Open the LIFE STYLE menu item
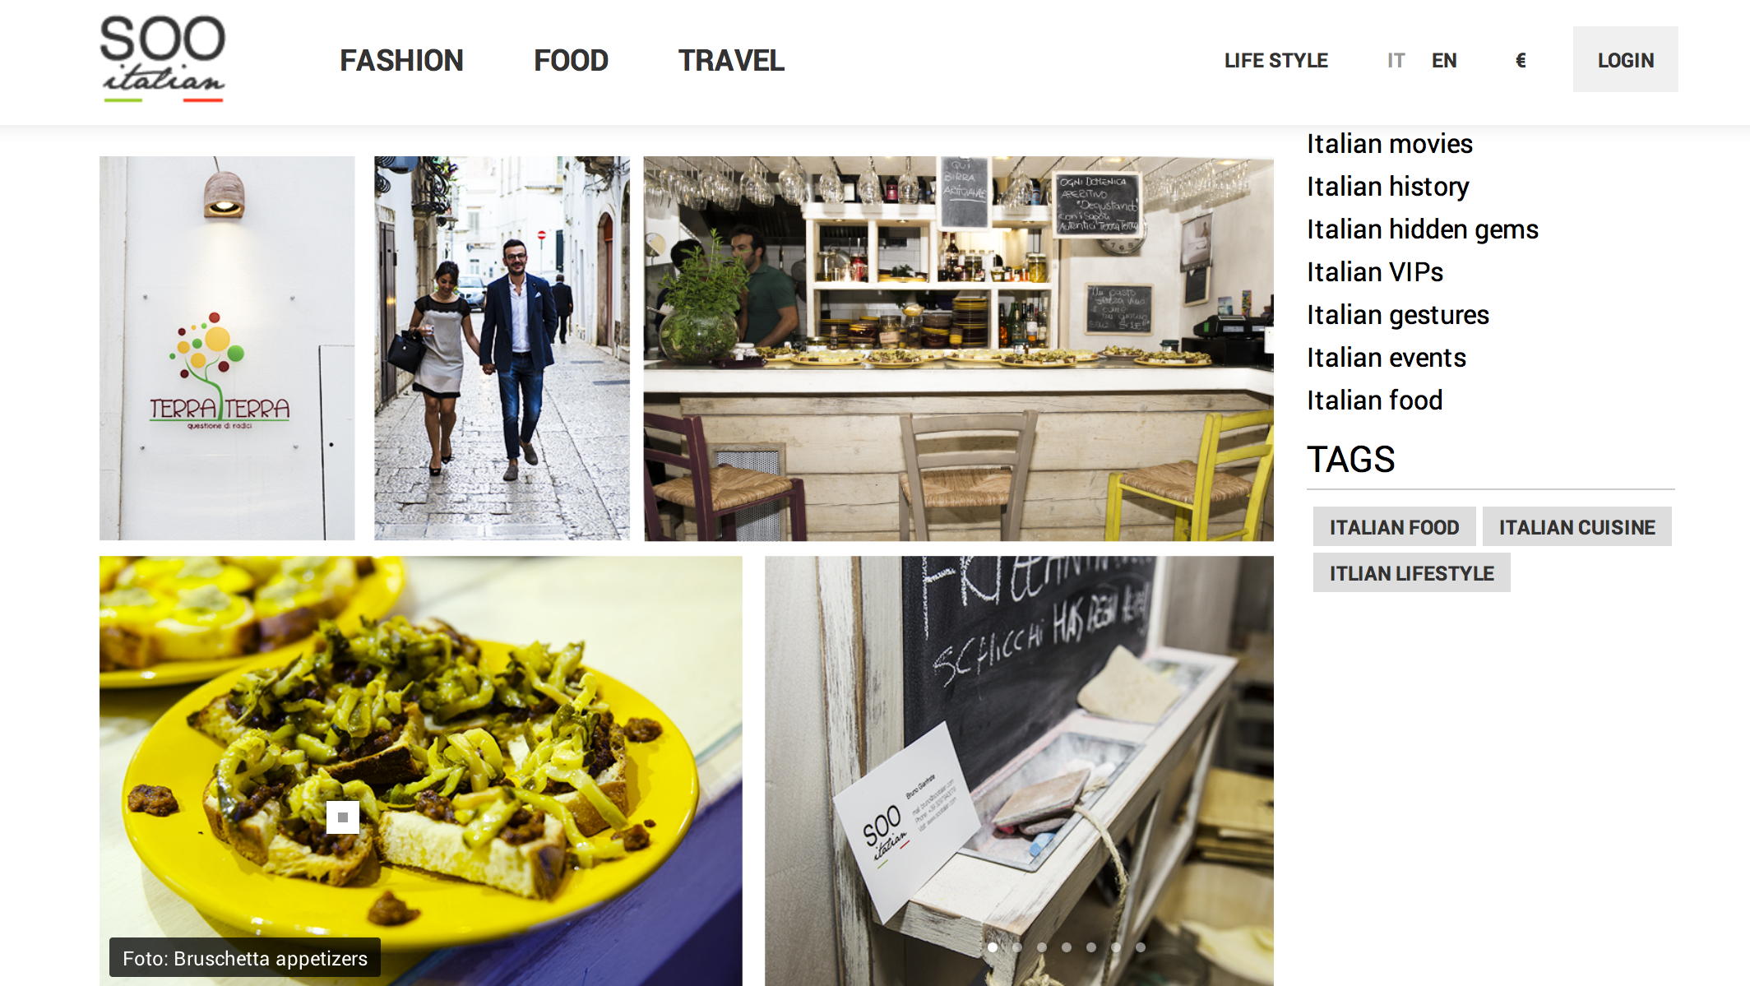The image size is (1750, 986). [x=1276, y=59]
